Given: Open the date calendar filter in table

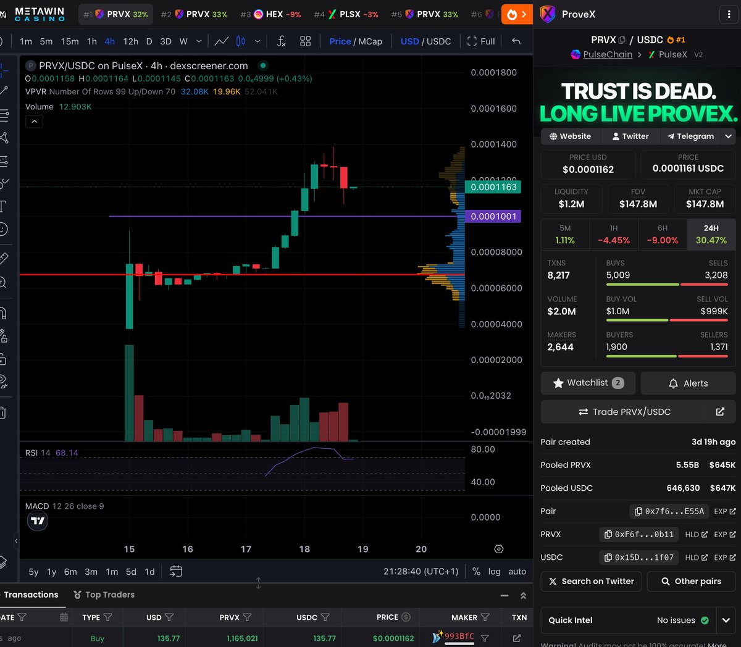Looking at the screenshot, I should click(x=64, y=617).
